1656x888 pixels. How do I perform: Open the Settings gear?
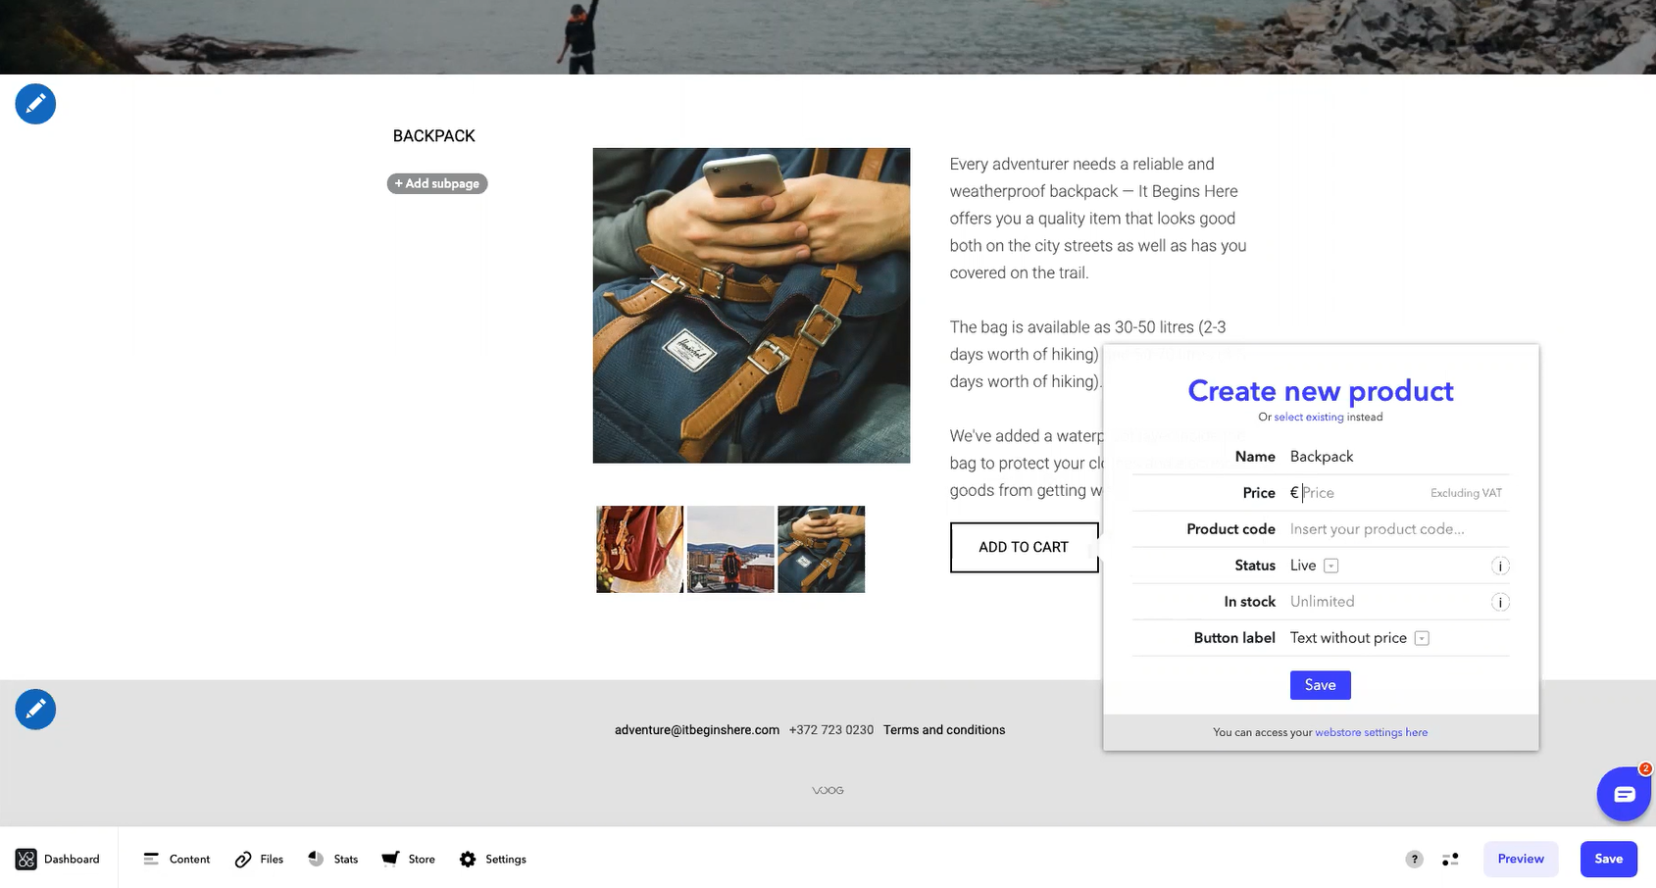point(493,859)
